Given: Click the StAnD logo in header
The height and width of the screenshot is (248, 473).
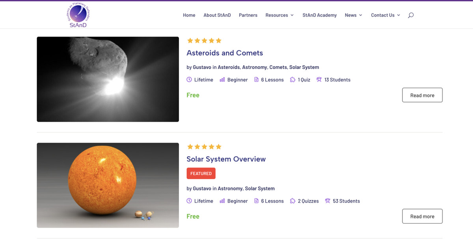Looking at the screenshot, I should [78, 15].
